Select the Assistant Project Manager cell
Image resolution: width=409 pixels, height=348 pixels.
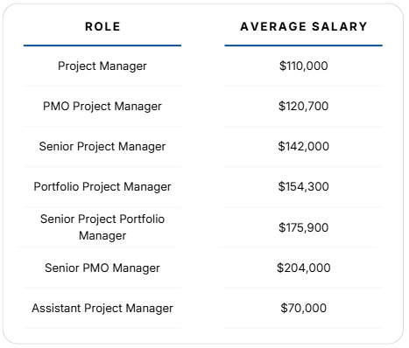(102, 308)
